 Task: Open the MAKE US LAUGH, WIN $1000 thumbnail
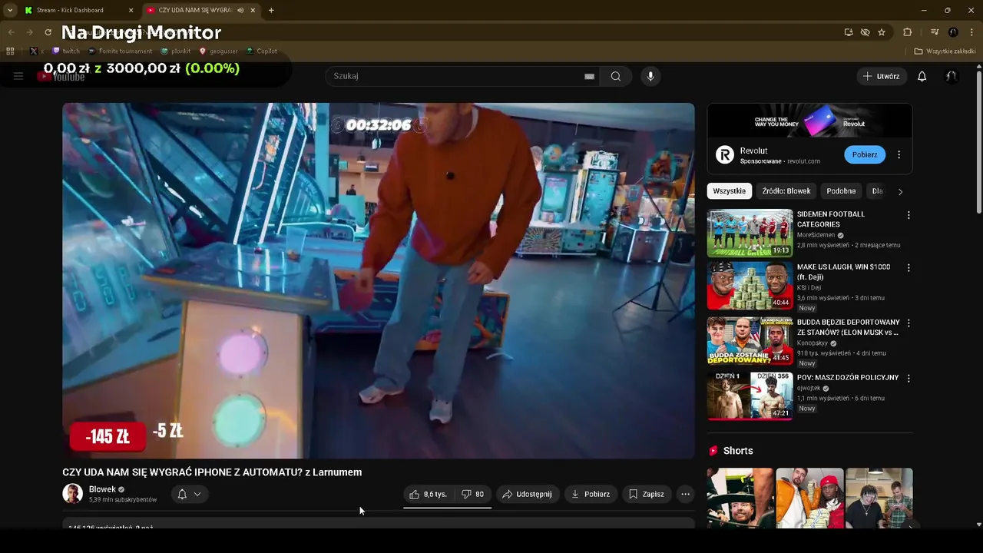point(750,286)
